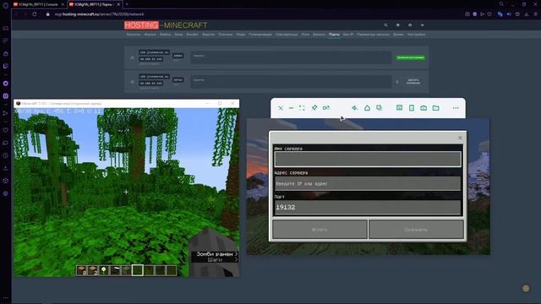The width and height of the screenshot is (541, 304).
Task: Click the camera screenshot icon in toolbar
Action: tap(424, 108)
